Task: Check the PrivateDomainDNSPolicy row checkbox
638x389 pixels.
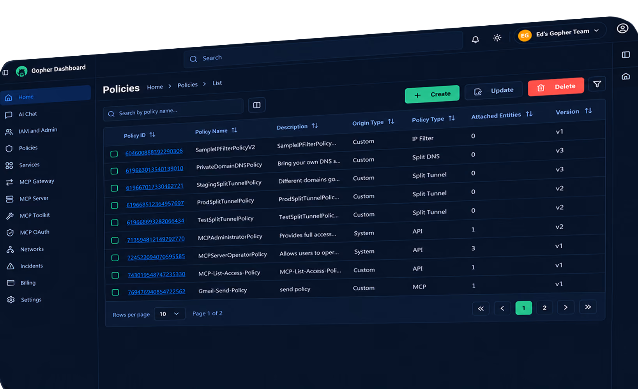Action: pos(114,171)
